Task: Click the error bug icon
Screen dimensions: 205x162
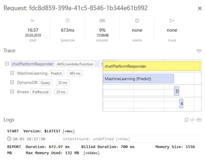Action: tap(137, 21)
